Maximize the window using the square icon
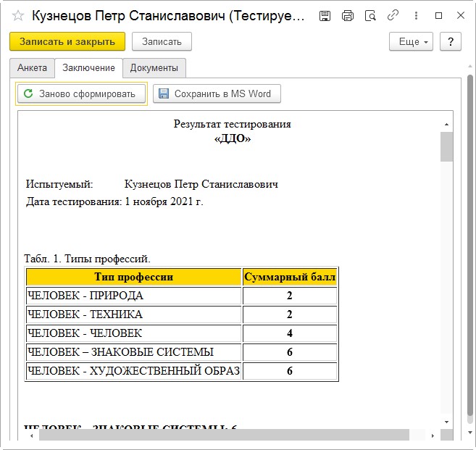 click(438, 15)
